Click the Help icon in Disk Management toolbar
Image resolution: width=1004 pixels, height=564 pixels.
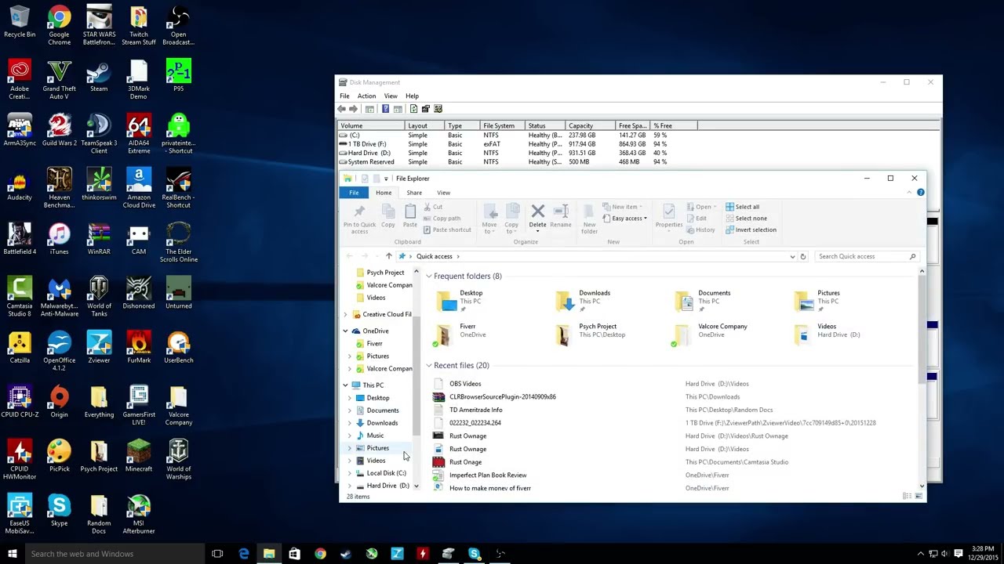point(385,109)
